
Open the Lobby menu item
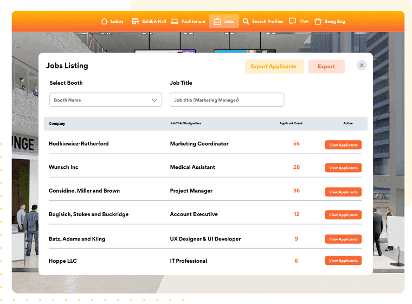tap(117, 21)
